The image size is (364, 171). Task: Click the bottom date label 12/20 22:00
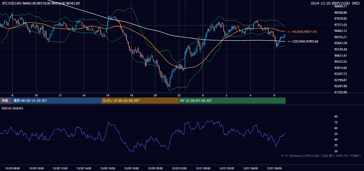click(x=179, y=168)
